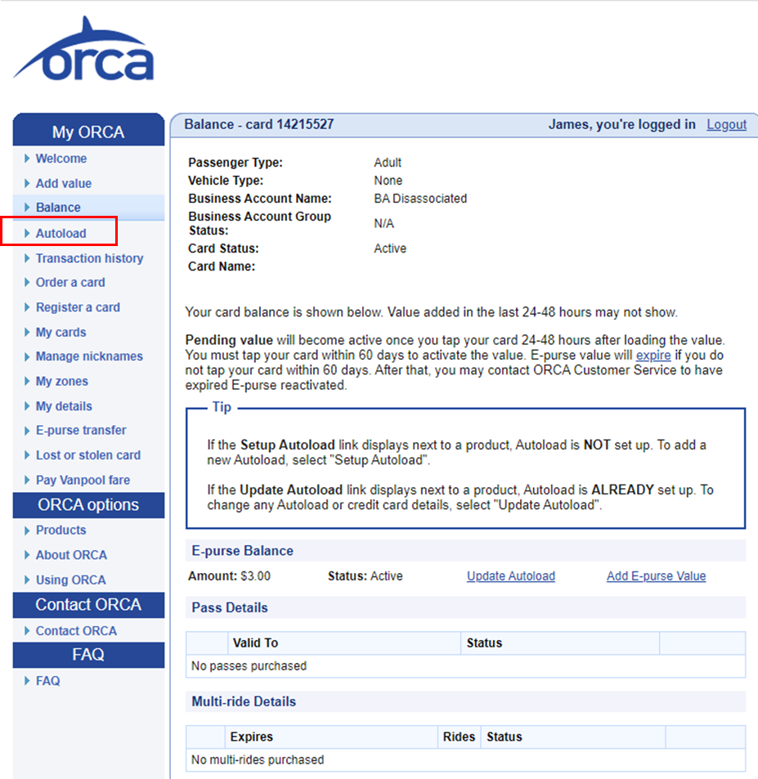Click Add E-purse Value
This screenshot has width=758, height=779.
(656, 575)
